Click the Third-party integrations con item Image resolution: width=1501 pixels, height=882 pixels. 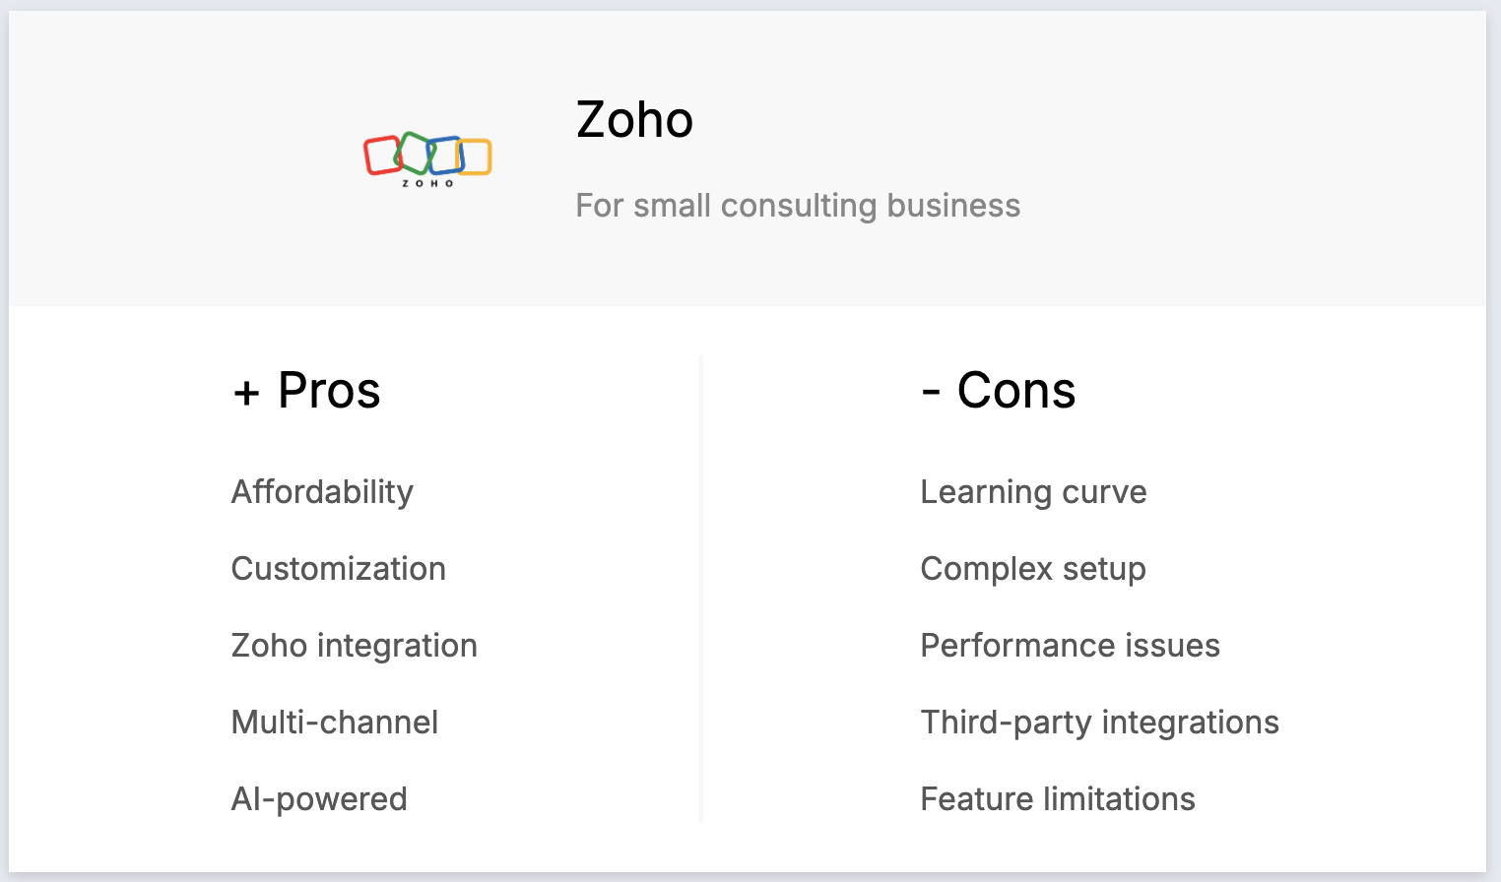click(x=1099, y=722)
